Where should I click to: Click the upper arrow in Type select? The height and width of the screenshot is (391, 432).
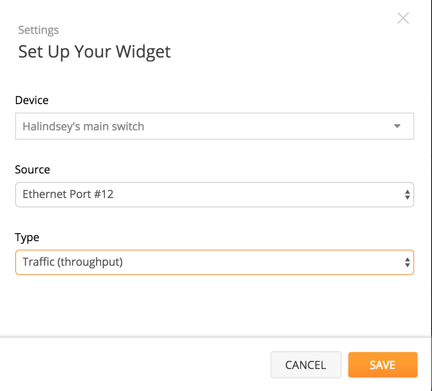[407, 259]
